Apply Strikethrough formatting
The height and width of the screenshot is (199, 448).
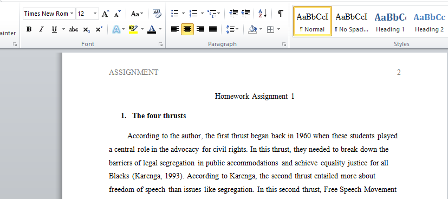click(x=74, y=29)
